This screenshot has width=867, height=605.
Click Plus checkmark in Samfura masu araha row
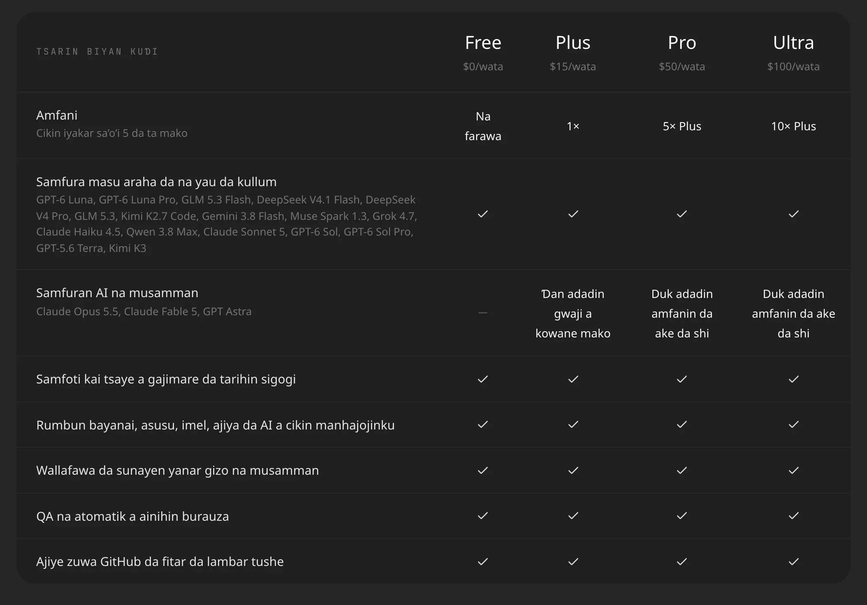coord(573,214)
